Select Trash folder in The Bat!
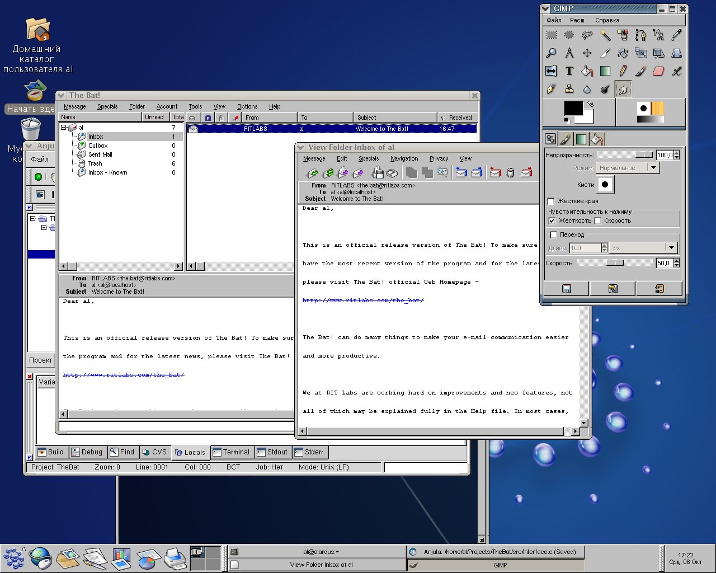The width and height of the screenshot is (716, 573). pyautogui.click(x=95, y=163)
